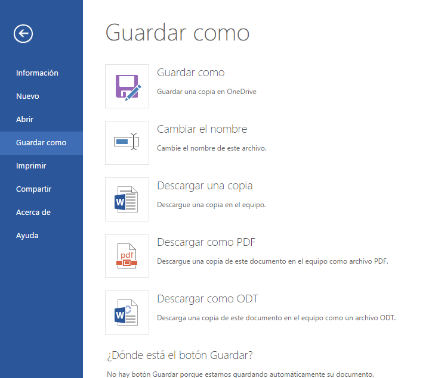Screen dimensions: 432x378
Task: Click '¿Dónde está el botón Guardar?' heading
Action: 180,355
